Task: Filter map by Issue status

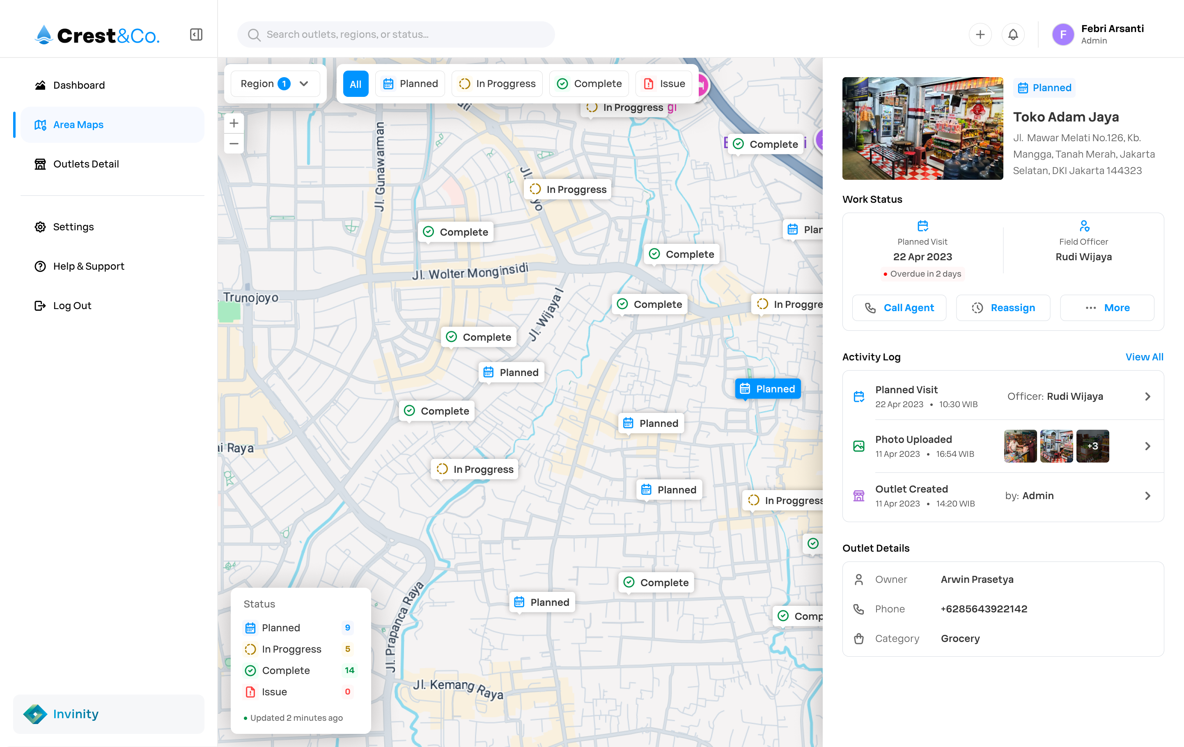Action: tap(664, 84)
